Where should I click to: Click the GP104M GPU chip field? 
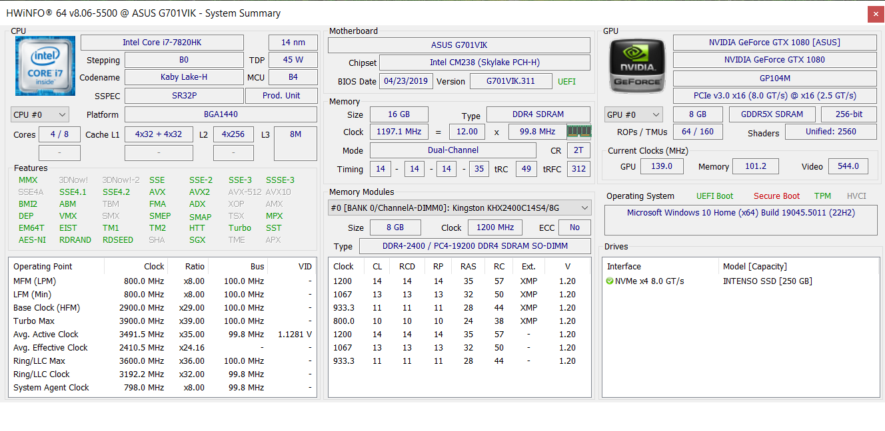(774, 78)
